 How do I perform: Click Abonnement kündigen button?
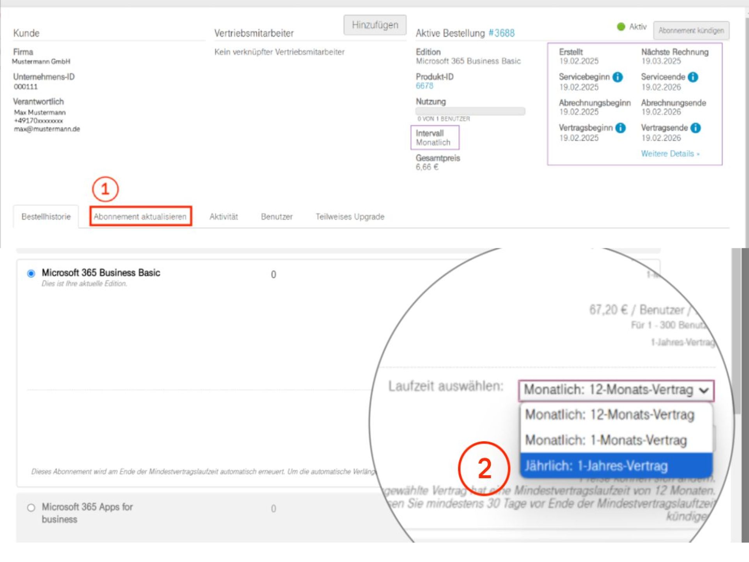coord(691,30)
